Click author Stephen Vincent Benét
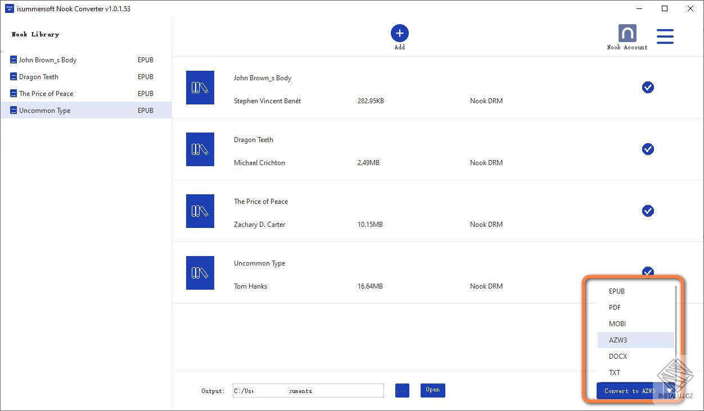 [267, 101]
